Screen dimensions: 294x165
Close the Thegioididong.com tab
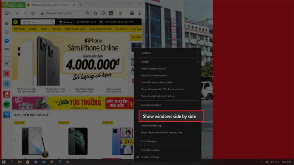coord(74,5)
